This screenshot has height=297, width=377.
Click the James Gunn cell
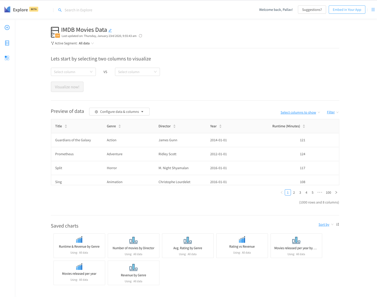point(168,140)
